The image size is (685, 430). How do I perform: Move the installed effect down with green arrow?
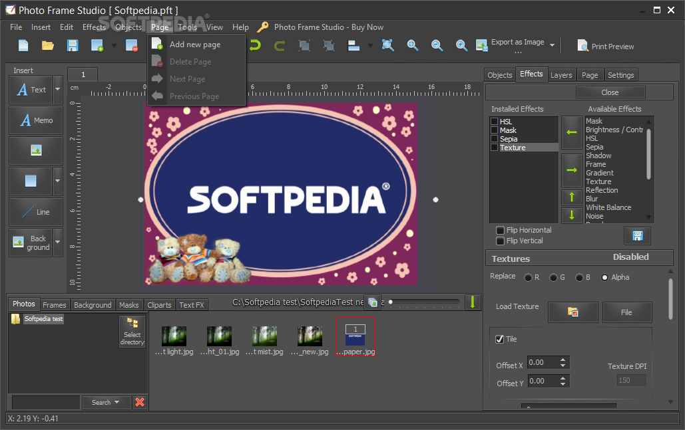click(571, 215)
